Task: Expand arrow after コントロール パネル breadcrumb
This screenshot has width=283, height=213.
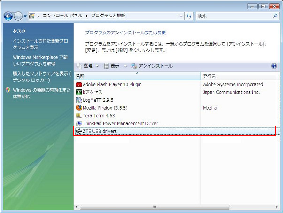Action: pyautogui.click(x=87, y=16)
